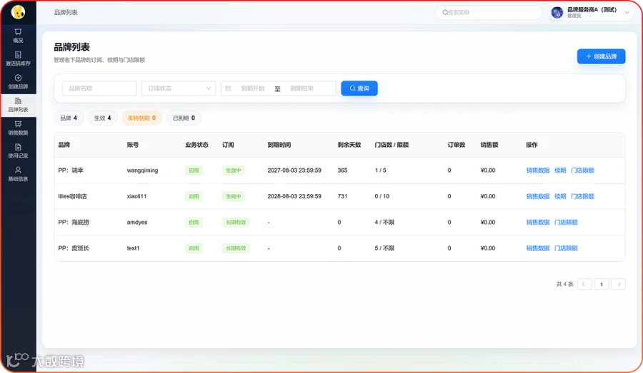Click store limit value 4 / 不限
This screenshot has height=373, width=643.
point(384,223)
